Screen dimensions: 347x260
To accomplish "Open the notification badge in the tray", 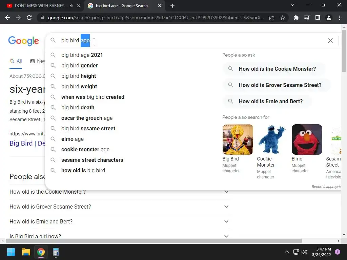I will click(x=338, y=252).
